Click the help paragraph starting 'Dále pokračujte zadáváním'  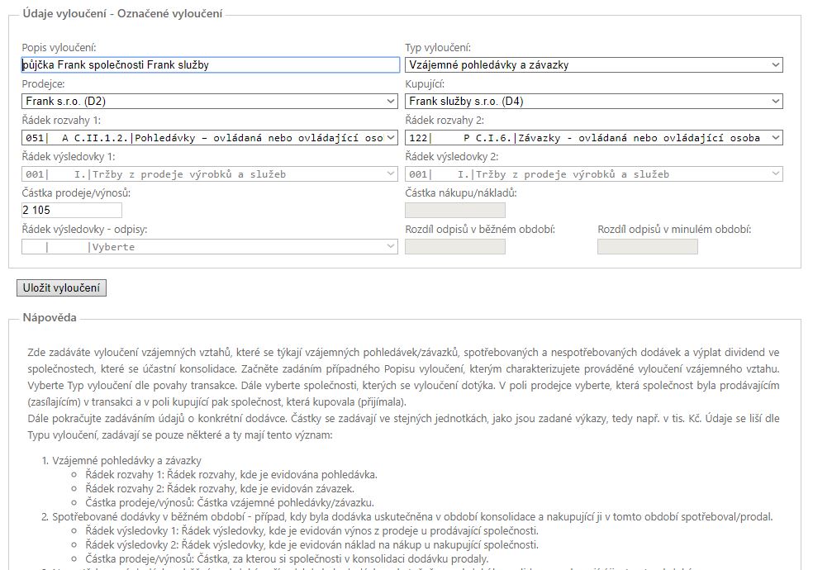tap(403, 426)
